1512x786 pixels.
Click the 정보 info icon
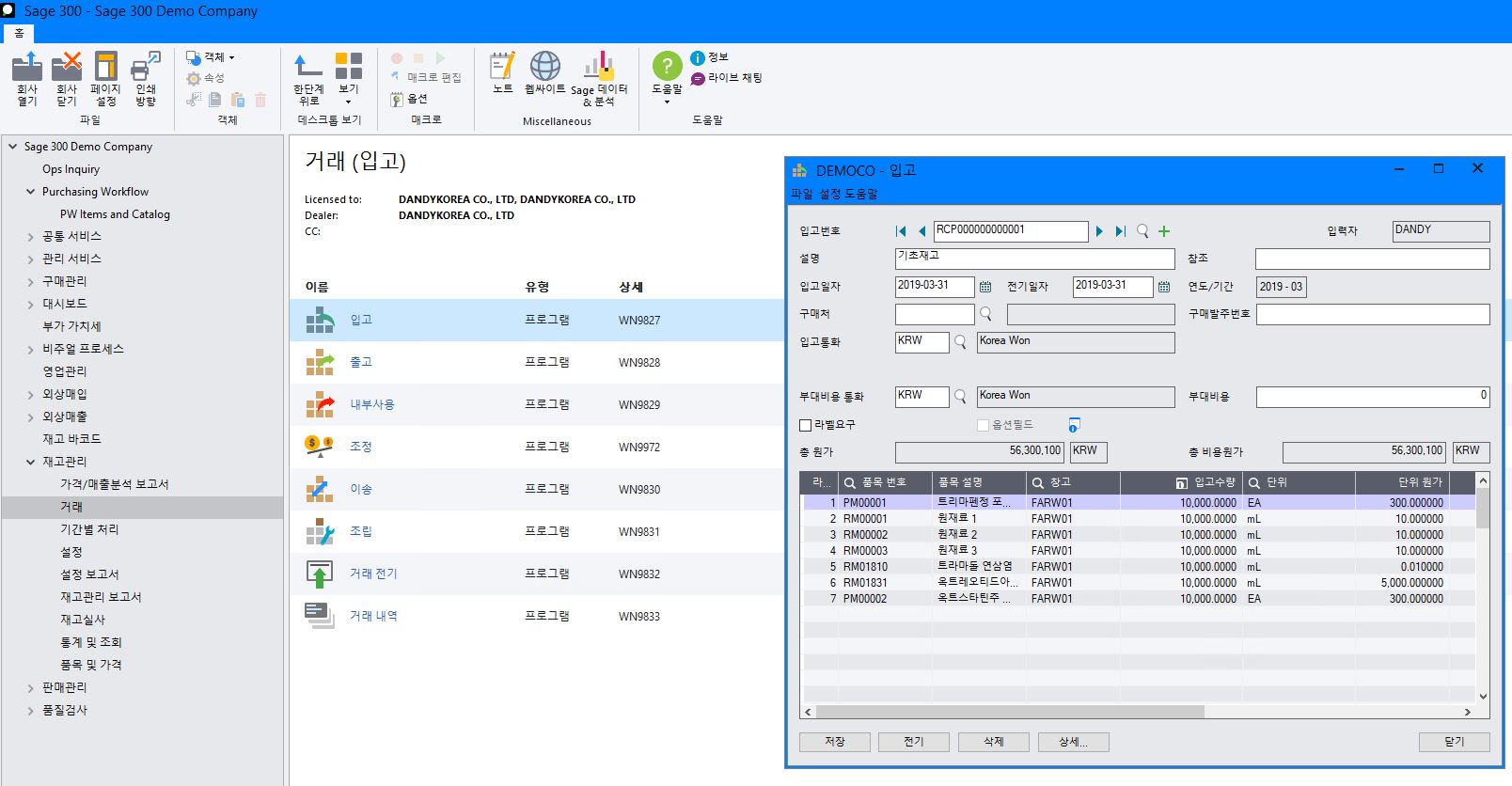tap(698, 57)
